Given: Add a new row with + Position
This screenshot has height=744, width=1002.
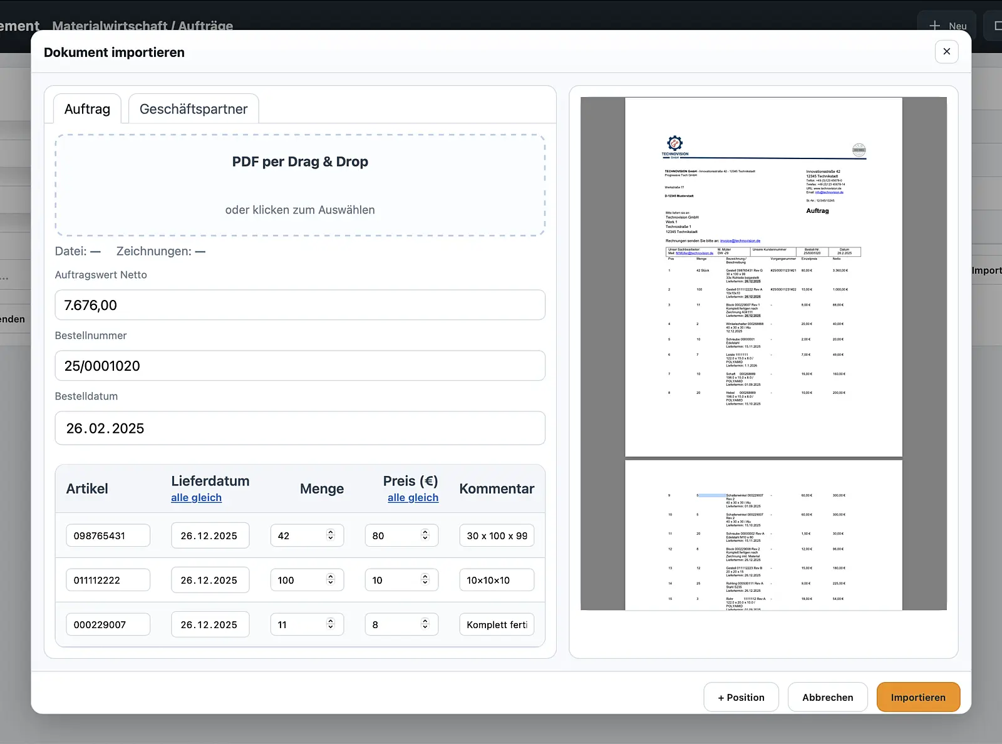Looking at the screenshot, I should (x=741, y=697).
